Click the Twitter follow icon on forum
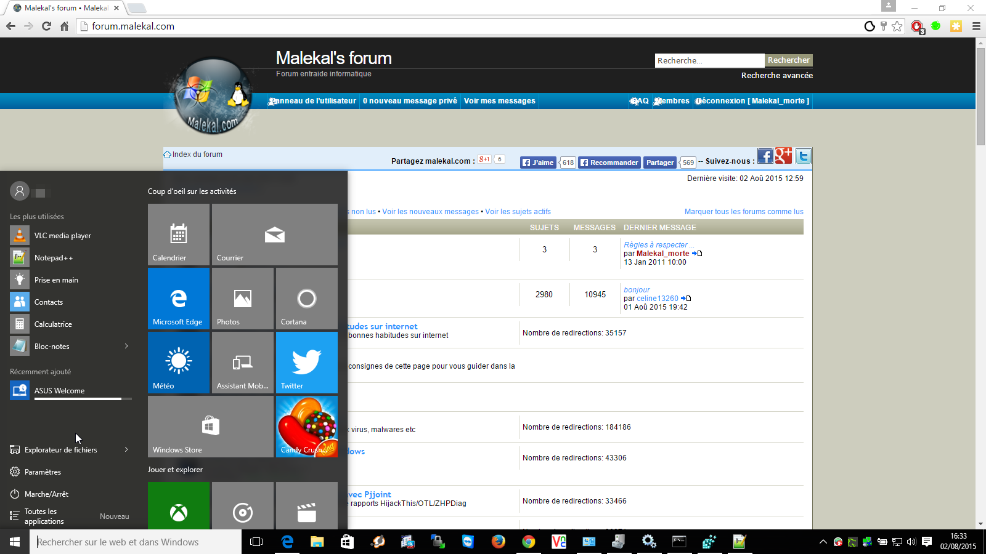This screenshot has width=986, height=554. tap(803, 156)
